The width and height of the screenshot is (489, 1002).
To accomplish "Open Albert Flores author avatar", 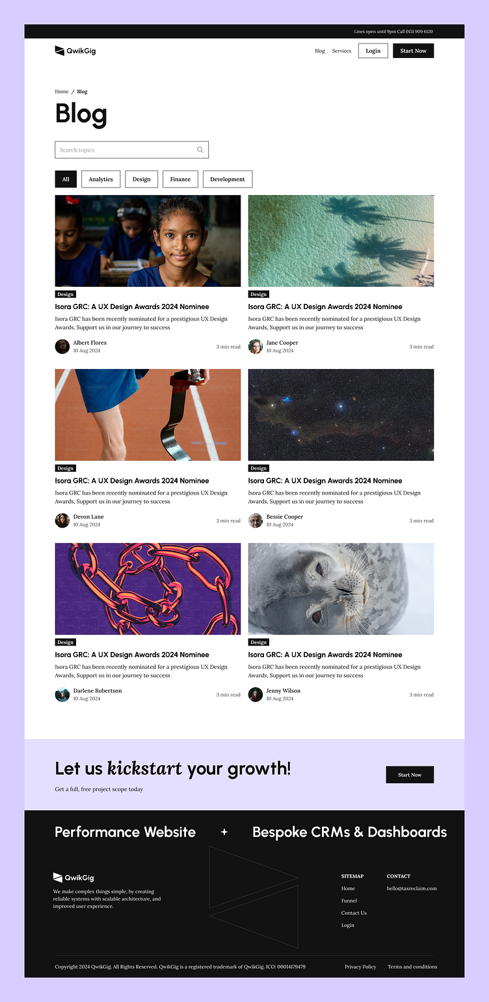I will pos(62,346).
